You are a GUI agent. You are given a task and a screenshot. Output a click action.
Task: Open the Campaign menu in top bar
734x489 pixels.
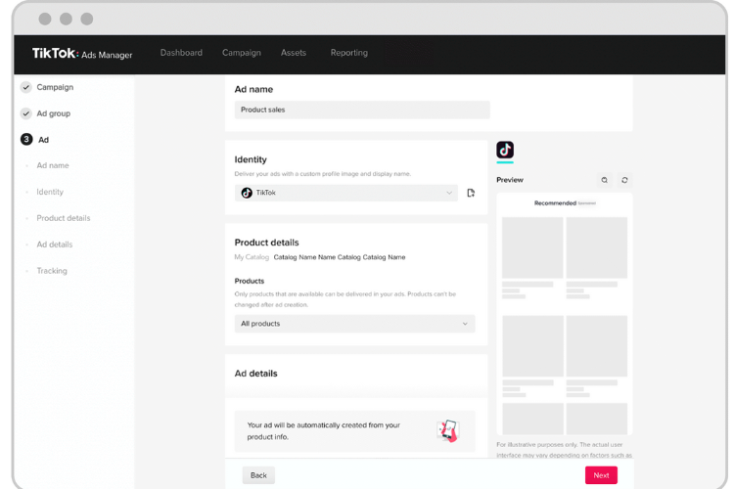point(242,53)
